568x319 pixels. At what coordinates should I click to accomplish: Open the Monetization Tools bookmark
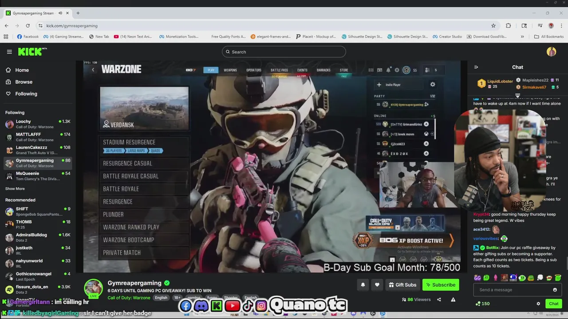tap(179, 37)
